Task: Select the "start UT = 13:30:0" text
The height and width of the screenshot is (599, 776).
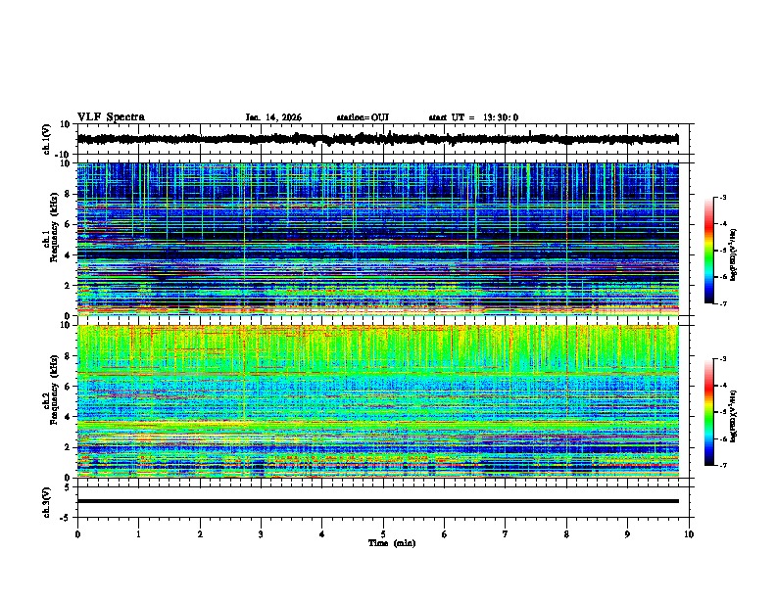Action: [x=473, y=117]
